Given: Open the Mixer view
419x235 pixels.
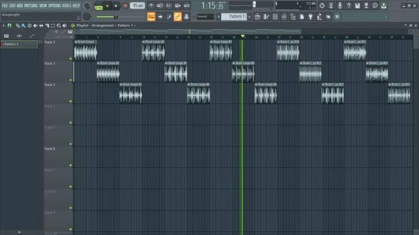Looking at the screenshot, I should click(x=283, y=17).
